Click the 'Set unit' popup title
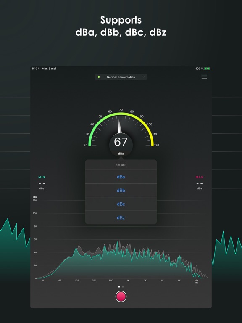Image resolution: width=242 pixels, height=323 pixels. (x=121, y=165)
